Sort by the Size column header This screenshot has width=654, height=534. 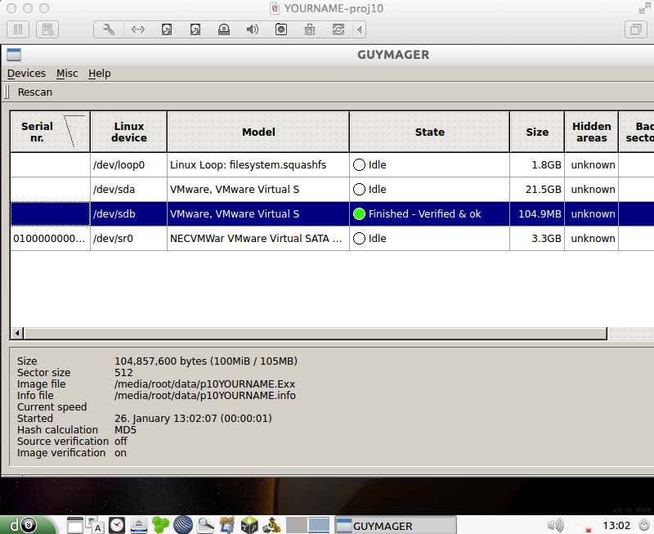(x=537, y=132)
